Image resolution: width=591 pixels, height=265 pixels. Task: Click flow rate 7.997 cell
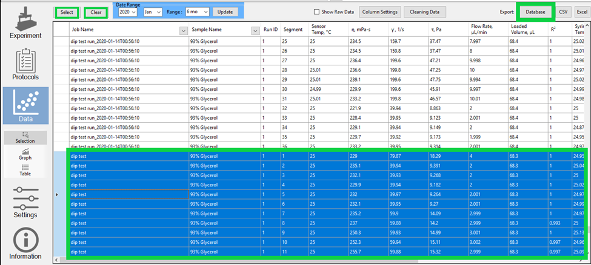click(x=488, y=41)
